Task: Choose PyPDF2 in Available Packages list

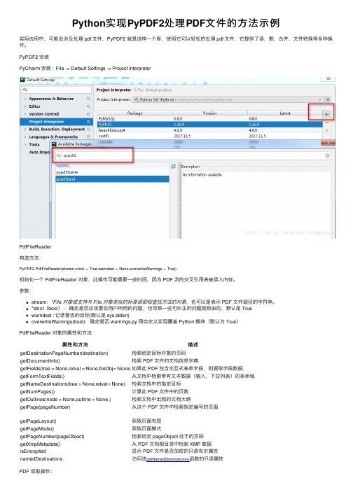Action: 112,166
